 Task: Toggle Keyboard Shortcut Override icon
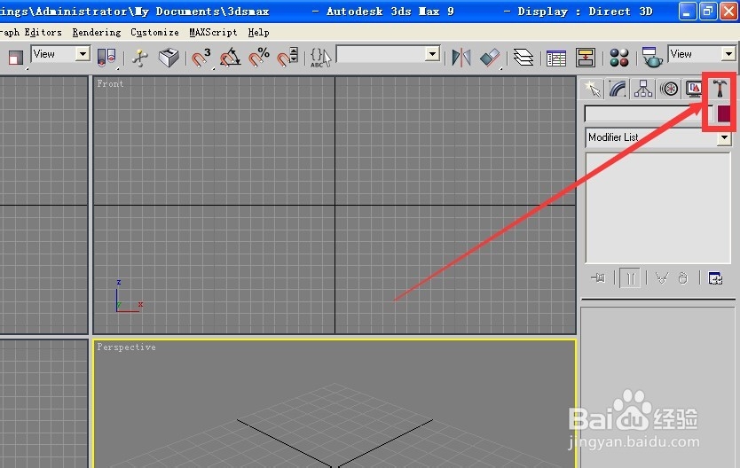coord(169,58)
